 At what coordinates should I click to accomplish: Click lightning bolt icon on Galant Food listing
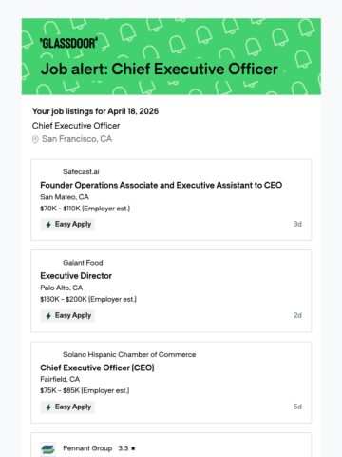48,316
